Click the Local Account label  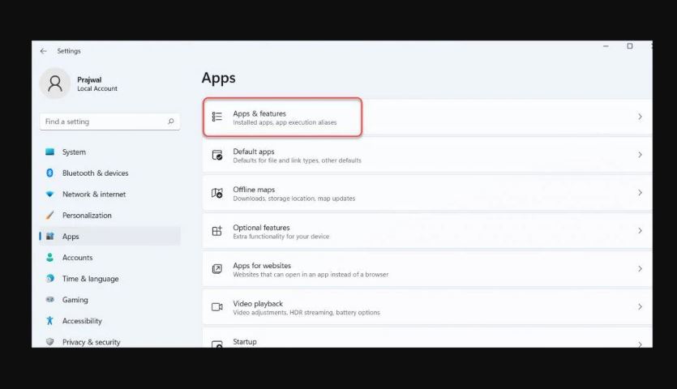97,88
